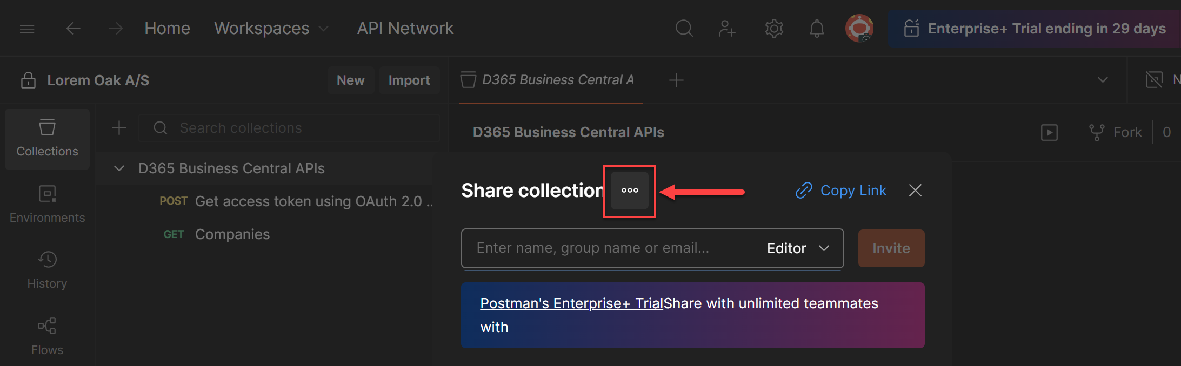Image resolution: width=1181 pixels, height=366 pixels.
Task: Create new collection with plus icon
Action: pos(119,128)
